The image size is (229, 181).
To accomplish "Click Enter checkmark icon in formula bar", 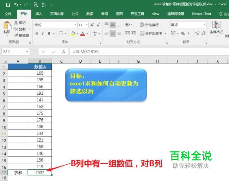I will tap(54, 52).
